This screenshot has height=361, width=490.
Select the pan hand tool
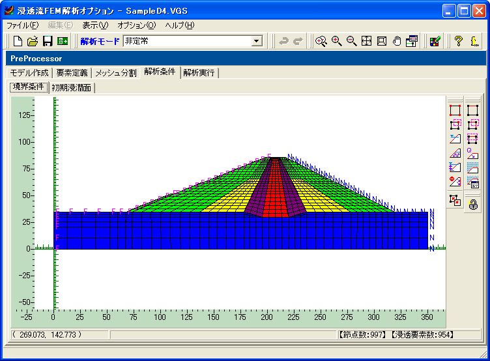(396, 41)
